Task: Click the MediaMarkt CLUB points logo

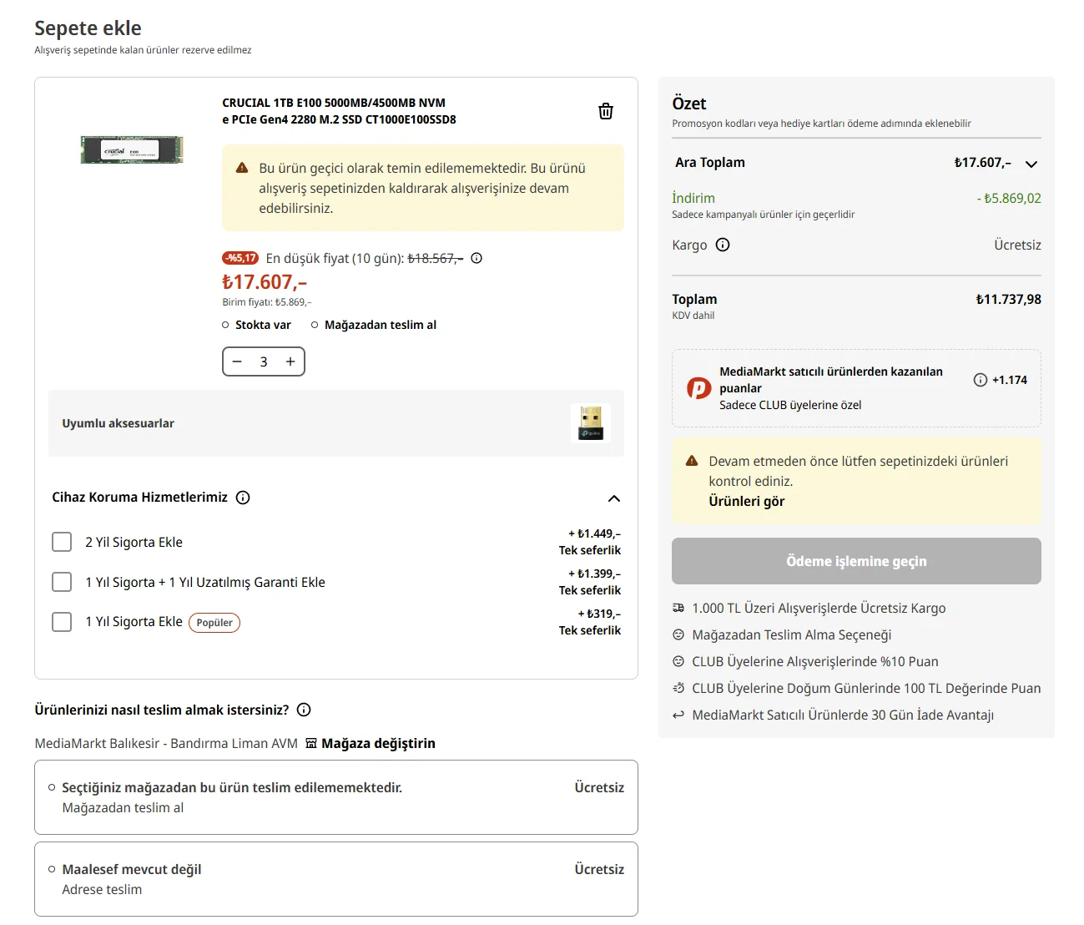Action: (x=698, y=388)
